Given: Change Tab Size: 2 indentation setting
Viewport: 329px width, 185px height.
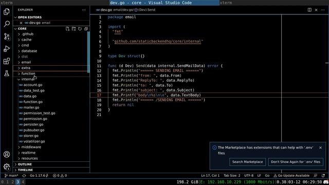Looking at the screenshot, I should click(x=232, y=176).
